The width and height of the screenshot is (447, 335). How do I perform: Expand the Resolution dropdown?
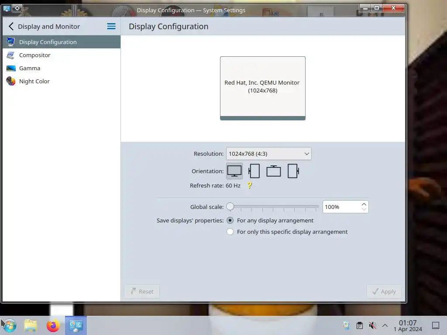(268, 154)
